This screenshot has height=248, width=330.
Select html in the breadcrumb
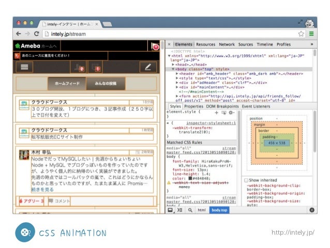click(202, 210)
